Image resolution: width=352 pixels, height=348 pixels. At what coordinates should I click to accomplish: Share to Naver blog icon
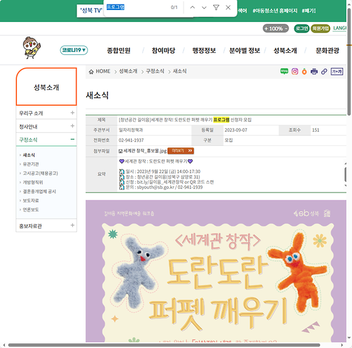284,72
